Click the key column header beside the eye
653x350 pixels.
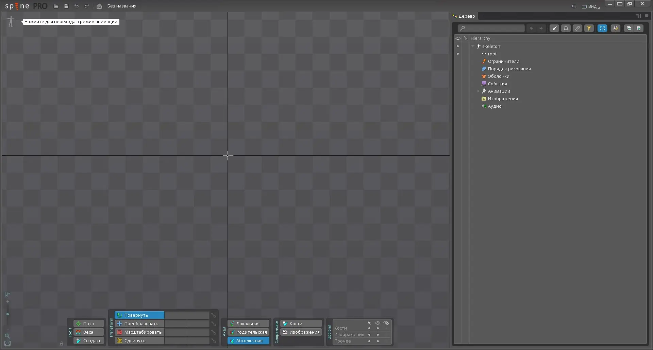click(x=466, y=38)
